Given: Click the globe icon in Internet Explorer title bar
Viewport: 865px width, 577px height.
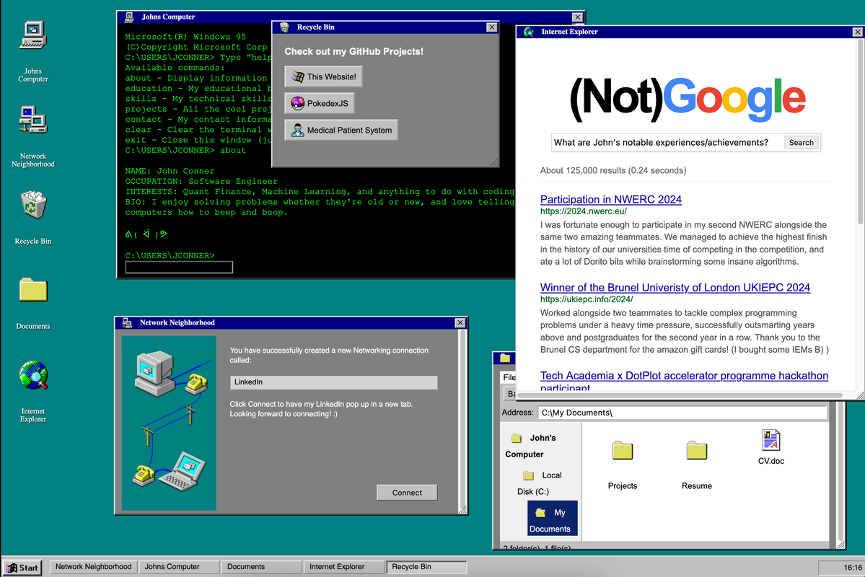Looking at the screenshot, I should 529,32.
